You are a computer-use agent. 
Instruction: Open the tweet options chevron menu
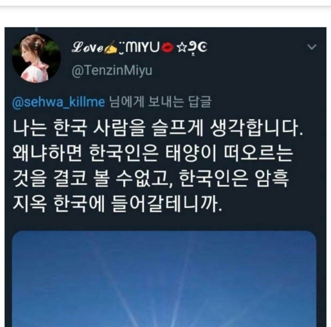(x=311, y=47)
